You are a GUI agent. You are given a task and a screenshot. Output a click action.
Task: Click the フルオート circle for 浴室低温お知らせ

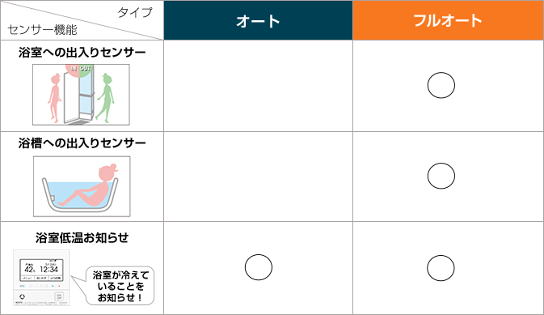coord(441,268)
